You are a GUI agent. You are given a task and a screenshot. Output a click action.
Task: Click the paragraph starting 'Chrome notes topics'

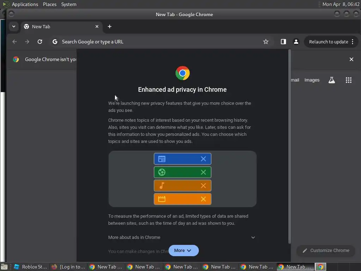179,131
